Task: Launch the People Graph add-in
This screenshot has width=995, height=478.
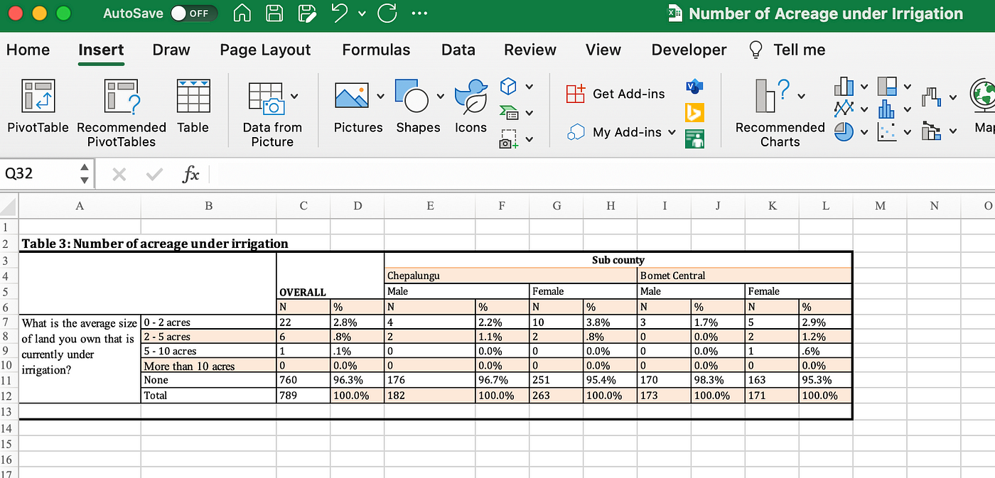Action: point(694,138)
